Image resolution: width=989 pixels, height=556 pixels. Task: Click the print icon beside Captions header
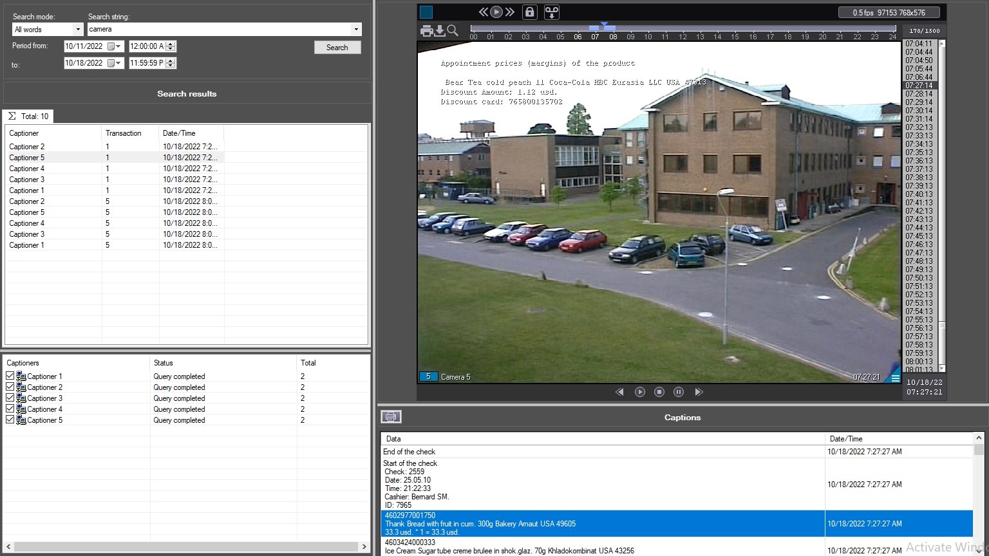tap(391, 417)
